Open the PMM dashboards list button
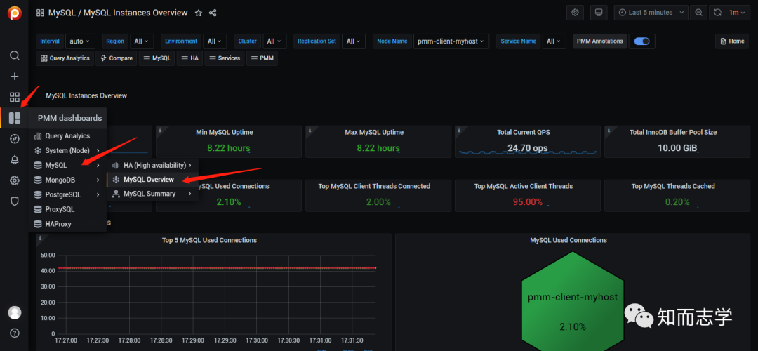This screenshot has height=351, width=758. click(262, 58)
